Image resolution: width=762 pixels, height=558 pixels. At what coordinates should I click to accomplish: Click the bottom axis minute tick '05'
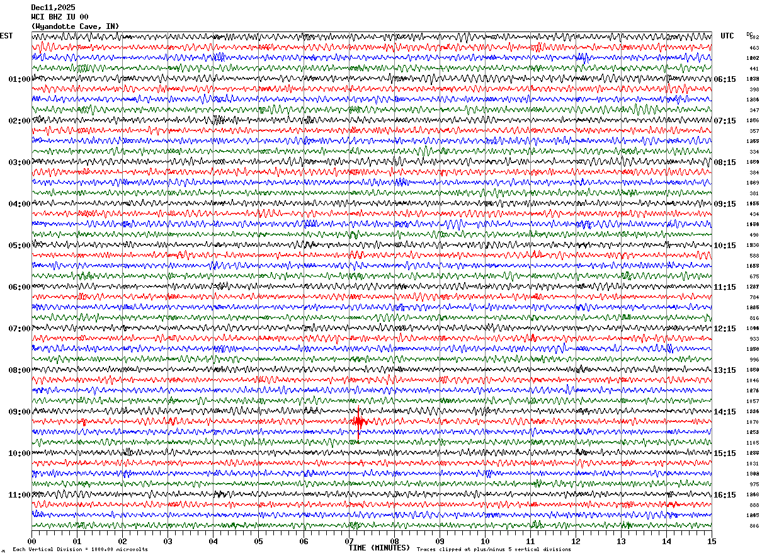click(x=258, y=541)
